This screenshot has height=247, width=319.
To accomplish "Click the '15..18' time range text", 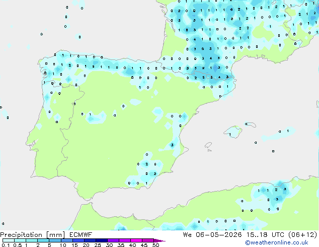I will coord(257,235).
